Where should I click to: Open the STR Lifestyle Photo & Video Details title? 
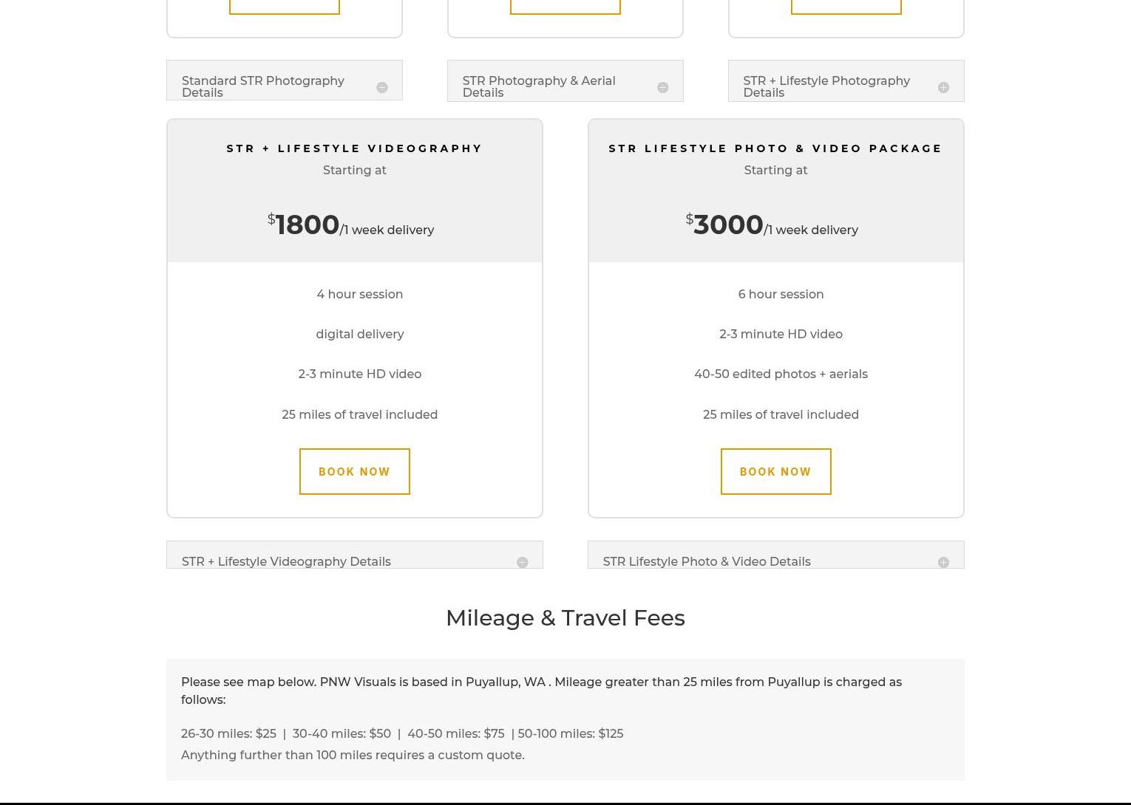point(707,561)
